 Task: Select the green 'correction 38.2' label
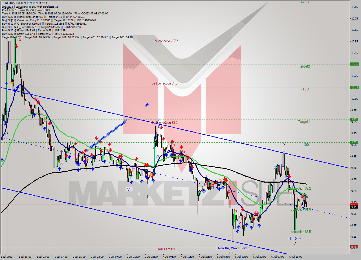(x=301, y=188)
